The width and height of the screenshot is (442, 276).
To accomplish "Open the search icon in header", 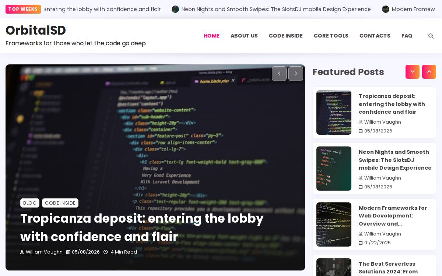I will pyautogui.click(x=431, y=36).
